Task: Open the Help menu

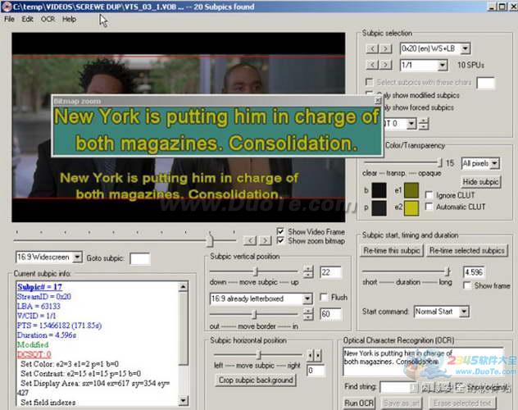Action: (x=69, y=19)
